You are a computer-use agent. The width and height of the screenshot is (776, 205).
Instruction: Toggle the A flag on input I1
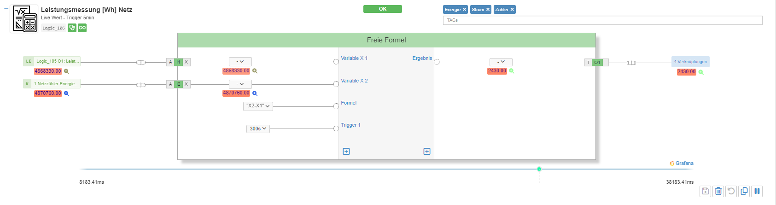click(170, 62)
